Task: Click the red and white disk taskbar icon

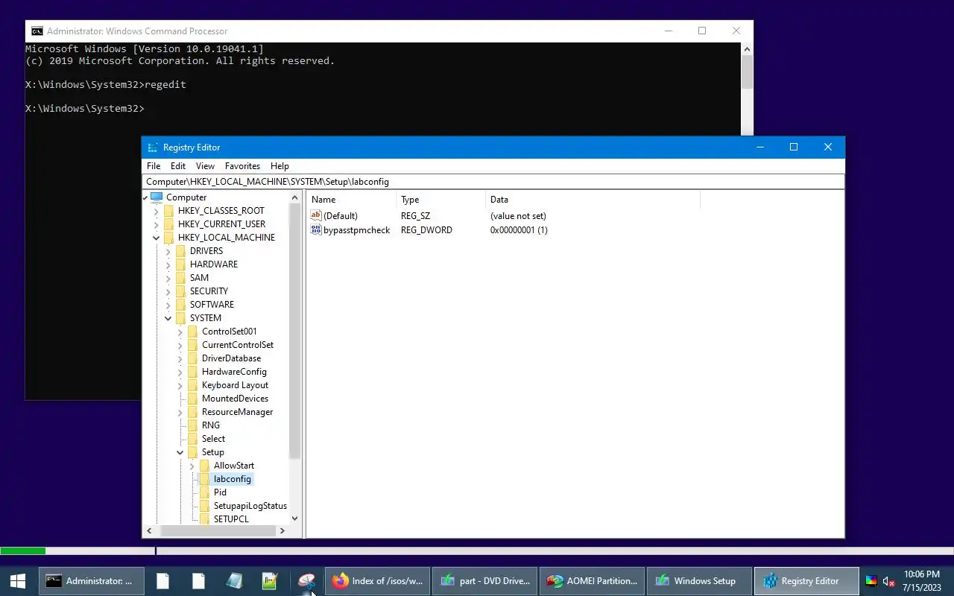Action: [306, 581]
